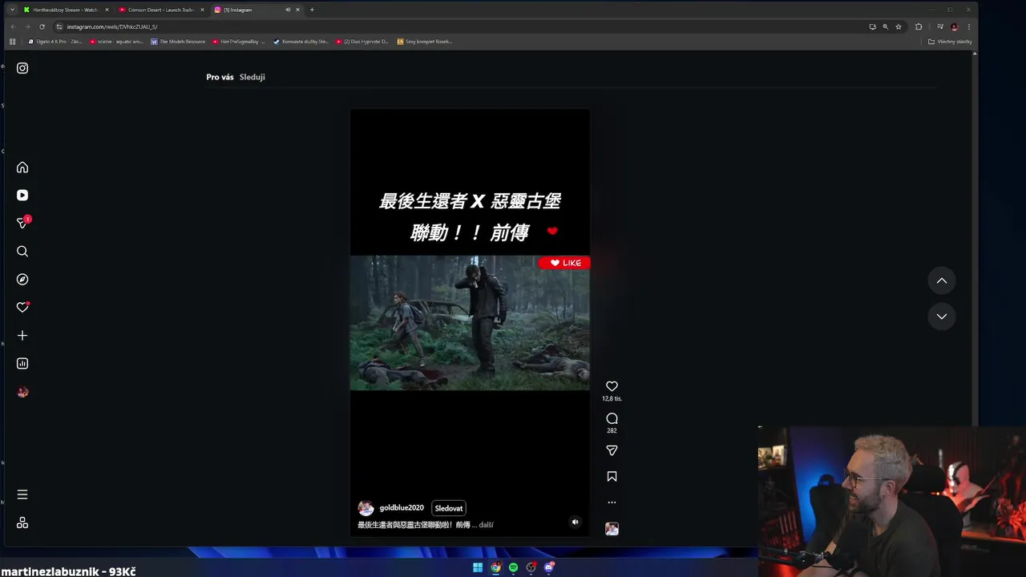Switch to the Pro vás tab

pyautogui.click(x=220, y=77)
